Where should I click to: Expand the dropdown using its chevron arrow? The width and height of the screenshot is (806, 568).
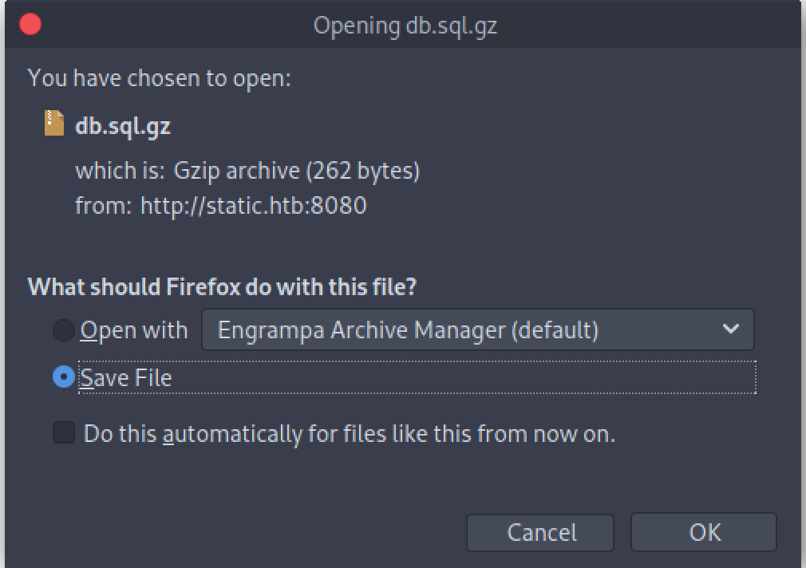click(x=730, y=329)
